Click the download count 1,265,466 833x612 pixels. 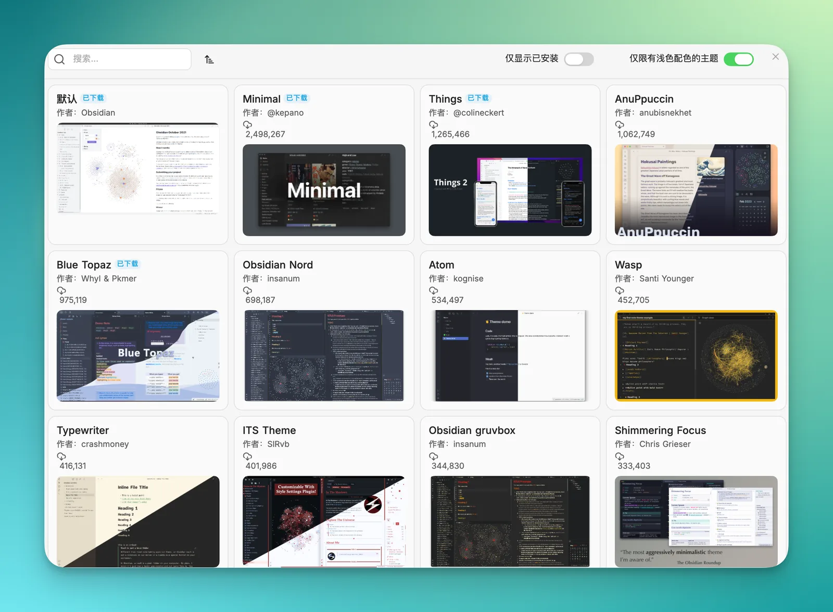tap(450, 134)
